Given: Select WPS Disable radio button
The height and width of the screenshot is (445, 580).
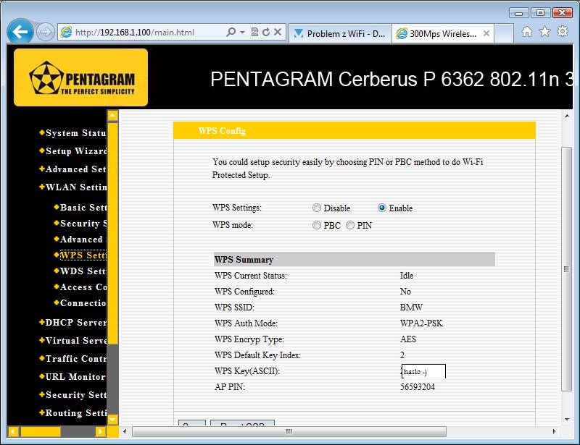Looking at the screenshot, I should coord(317,208).
